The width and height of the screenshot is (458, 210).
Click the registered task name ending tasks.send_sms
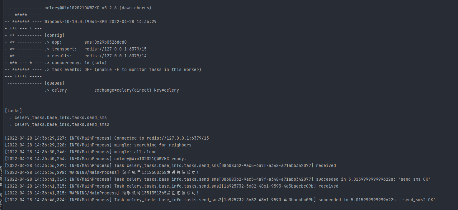(60, 117)
